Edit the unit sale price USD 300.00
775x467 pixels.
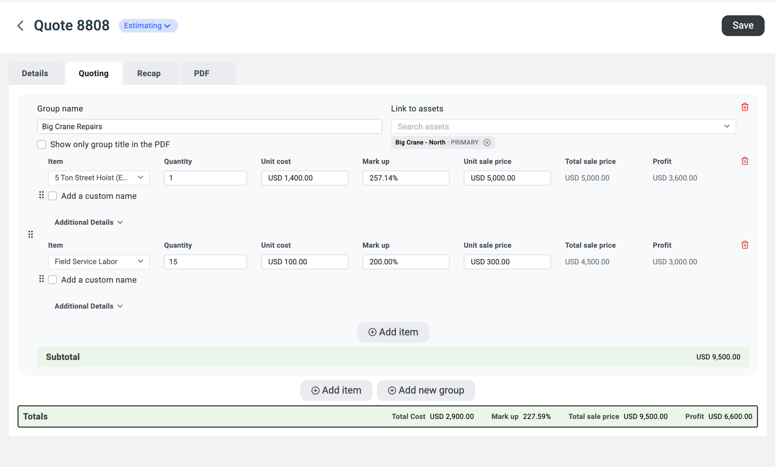pyautogui.click(x=507, y=262)
